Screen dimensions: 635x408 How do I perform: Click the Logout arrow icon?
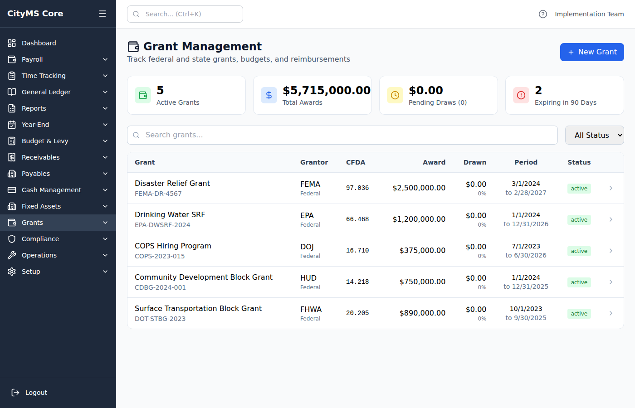[x=15, y=392]
